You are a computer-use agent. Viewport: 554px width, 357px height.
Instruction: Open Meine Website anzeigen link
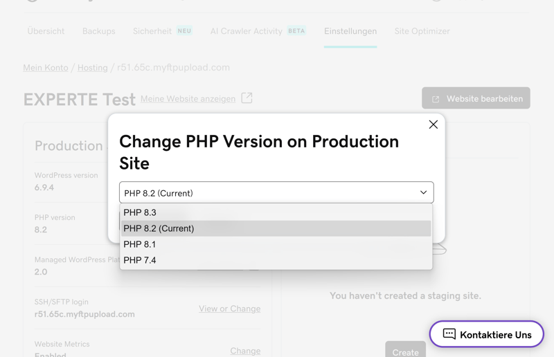(188, 99)
